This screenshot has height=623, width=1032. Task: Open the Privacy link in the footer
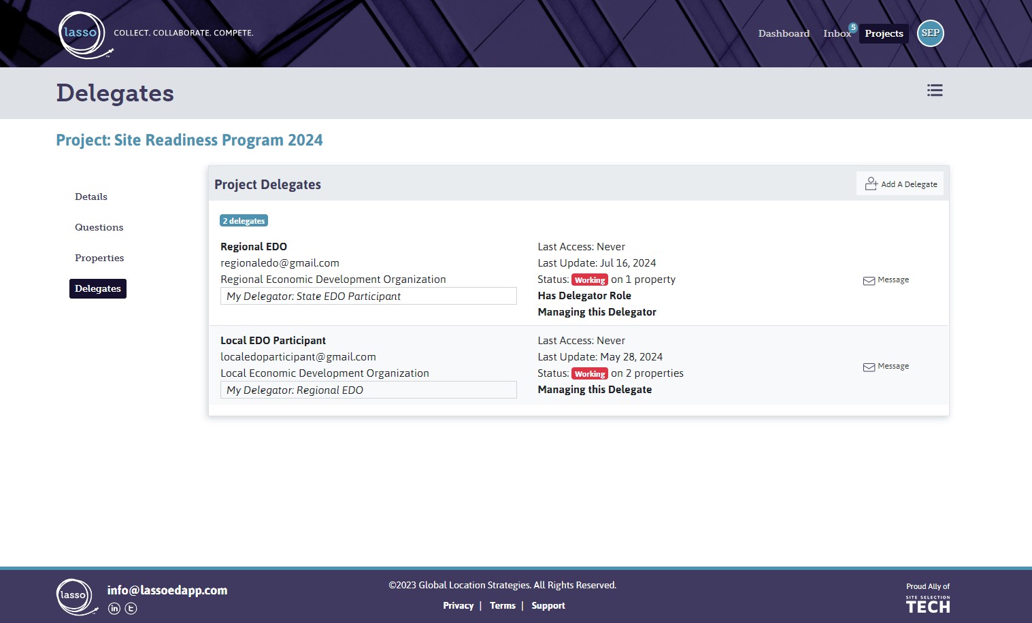pyautogui.click(x=458, y=605)
